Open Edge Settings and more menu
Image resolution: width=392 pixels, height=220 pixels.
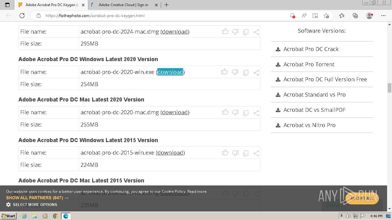pos(383,16)
